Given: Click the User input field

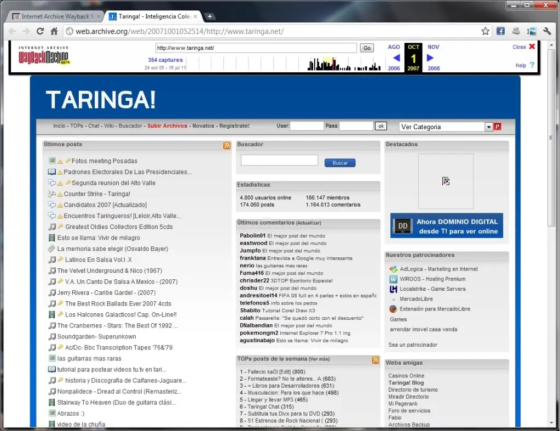Looking at the screenshot, I should 307,126.
